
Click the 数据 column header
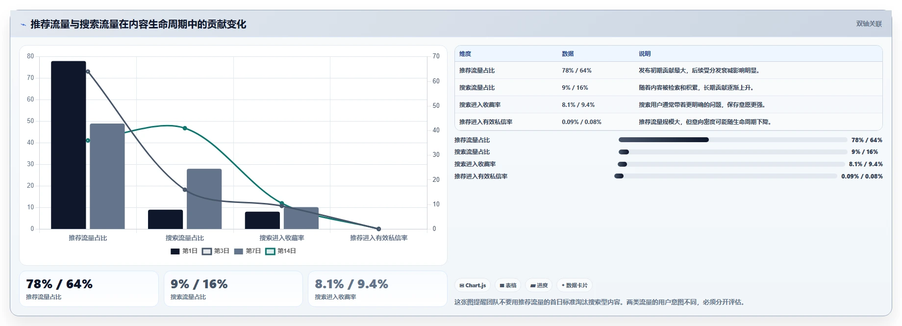(x=568, y=54)
